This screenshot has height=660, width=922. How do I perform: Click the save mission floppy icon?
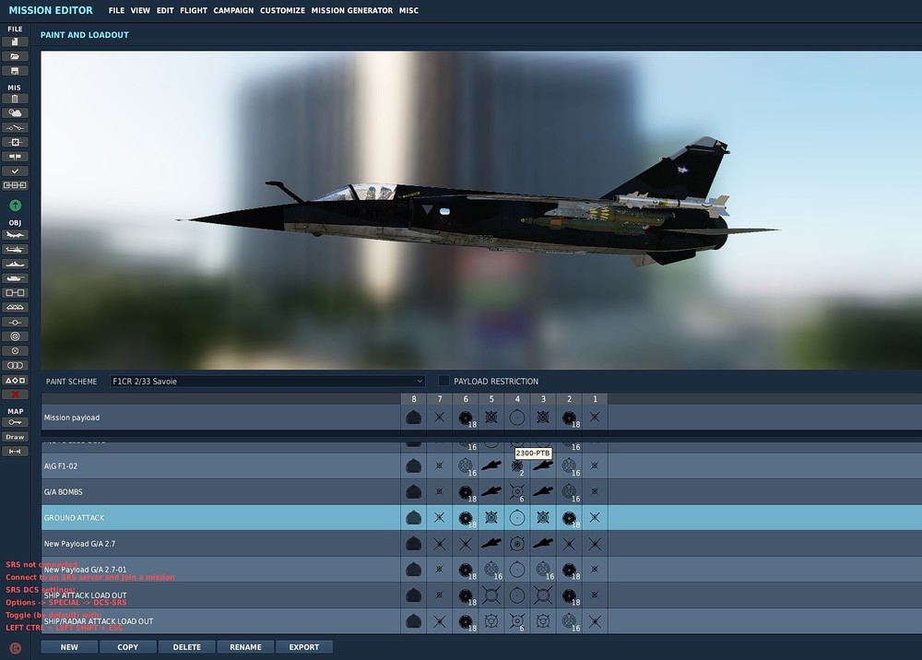16,71
